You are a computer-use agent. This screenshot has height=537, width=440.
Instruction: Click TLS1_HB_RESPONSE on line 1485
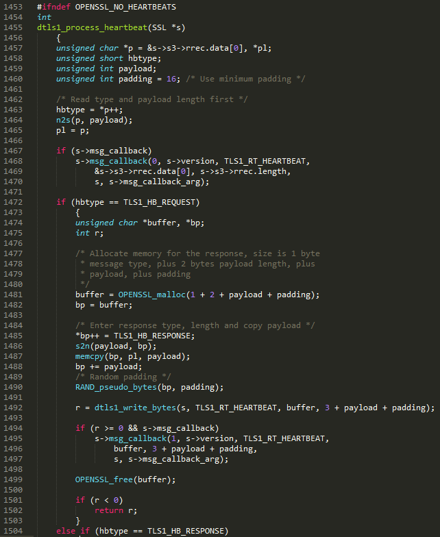152,336
